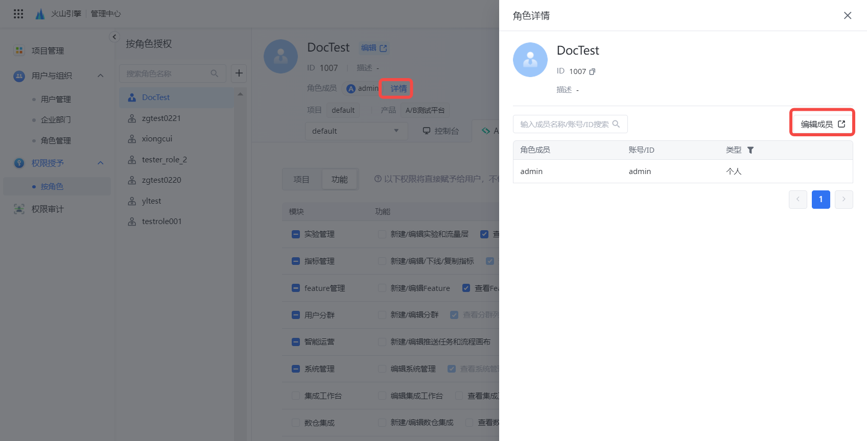Image resolution: width=867 pixels, height=441 pixels.
Task: Click the role icon beside tester_role_2
Action: [x=132, y=160]
